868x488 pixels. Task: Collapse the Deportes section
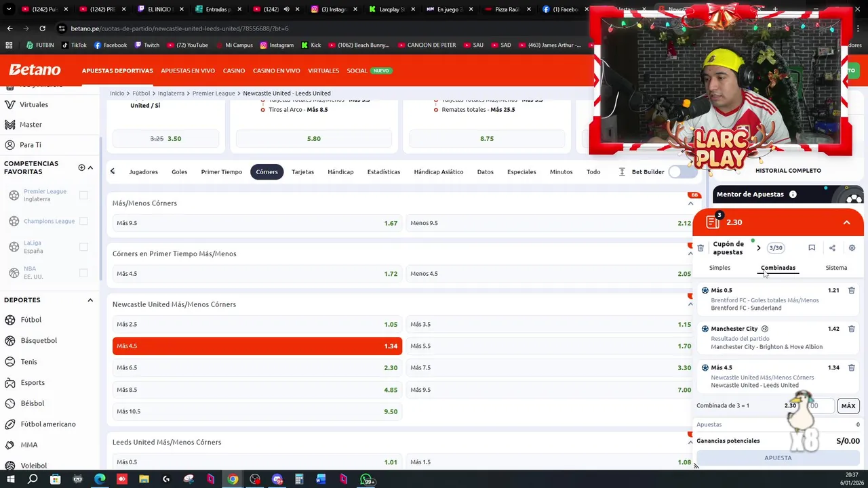click(x=90, y=300)
